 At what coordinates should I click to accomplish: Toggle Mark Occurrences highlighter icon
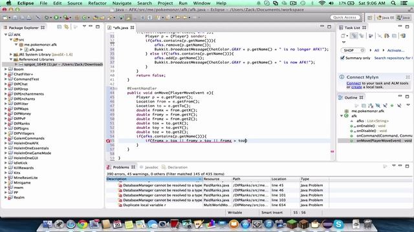tap(128, 17)
